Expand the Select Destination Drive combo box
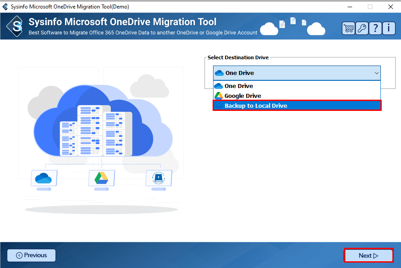Image resolution: width=401 pixels, height=268 pixels. 296,73
